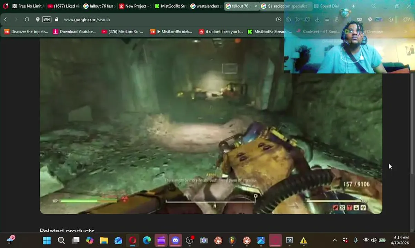Open the page edit icon in address bar
415x248 pixels.
pyautogui.click(x=279, y=19)
